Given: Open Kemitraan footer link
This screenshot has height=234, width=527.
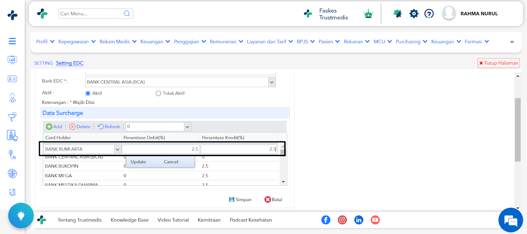Looking at the screenshot, I should (x=209, y=220).
